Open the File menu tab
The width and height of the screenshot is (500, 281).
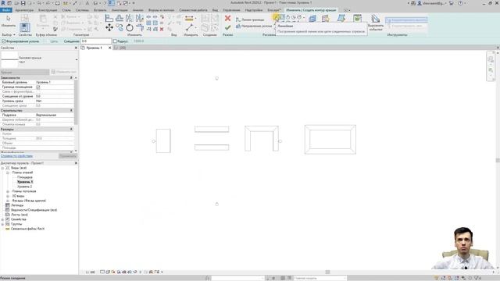click(5, 10)
